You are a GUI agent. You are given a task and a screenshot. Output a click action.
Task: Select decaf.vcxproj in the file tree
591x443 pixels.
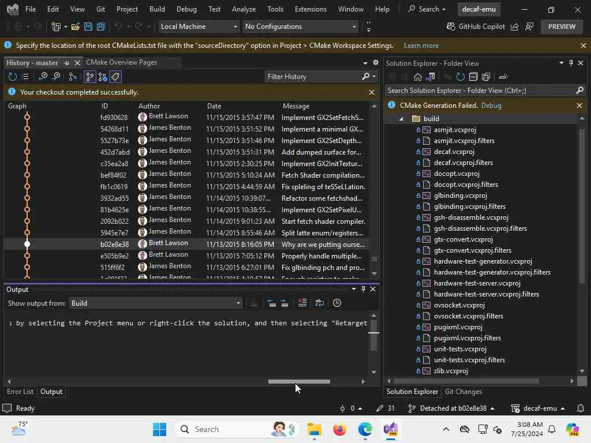click(454, 152)
